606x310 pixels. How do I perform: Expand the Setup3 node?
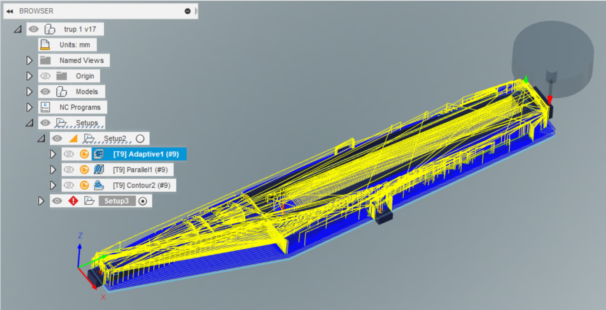tap(41, 201)
